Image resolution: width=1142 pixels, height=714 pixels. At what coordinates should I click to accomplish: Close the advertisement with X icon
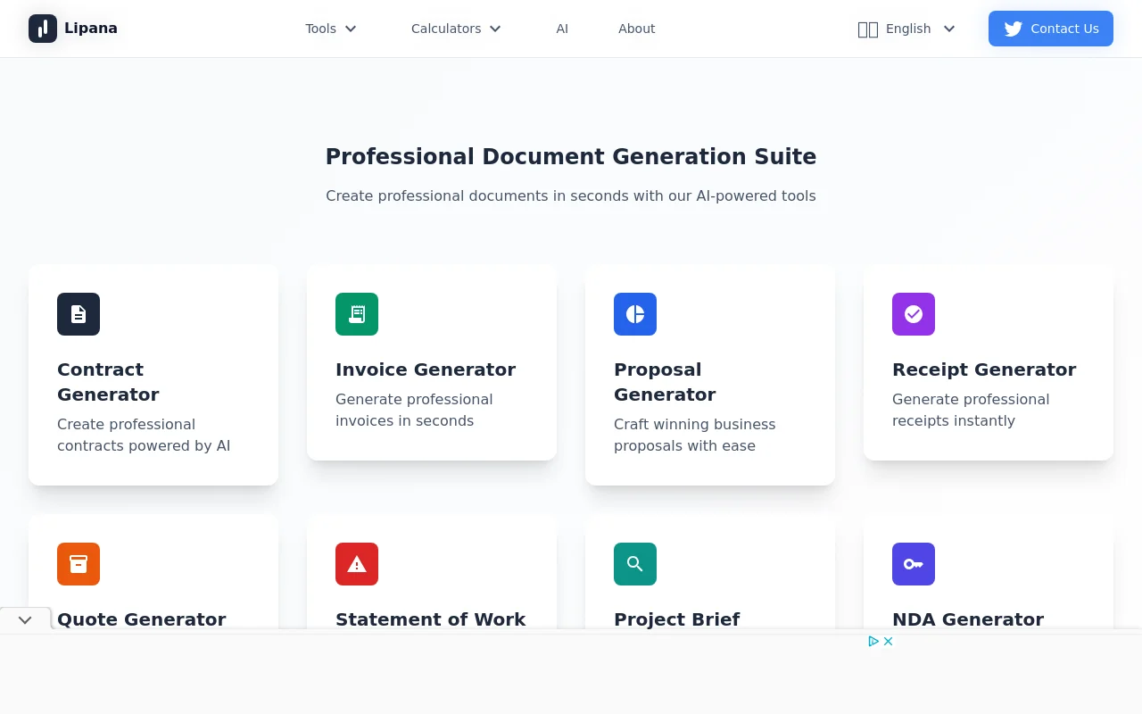click(889, 641)
